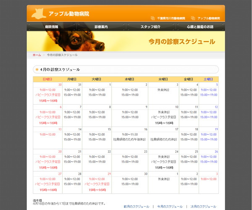Click パピークラス予定日 on Tuesday 29

point(97,184)
